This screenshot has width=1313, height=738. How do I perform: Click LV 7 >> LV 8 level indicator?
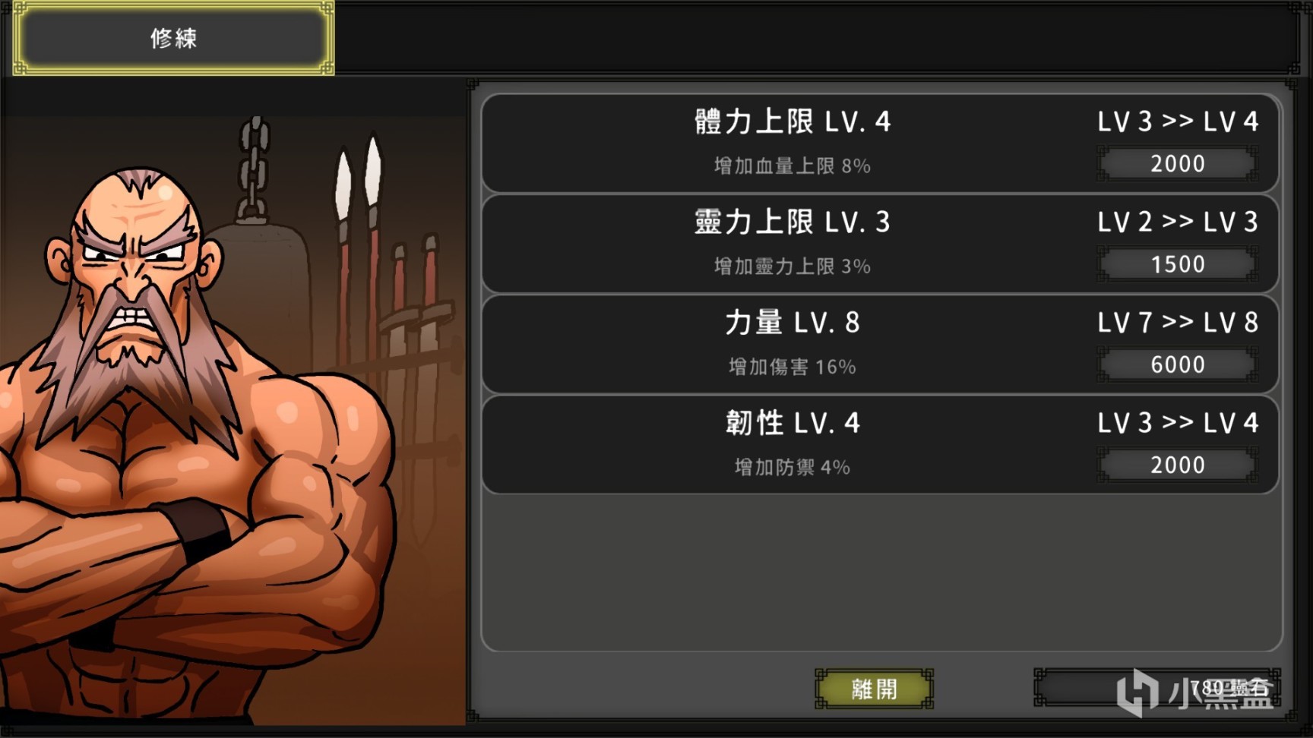(1178, 323)
